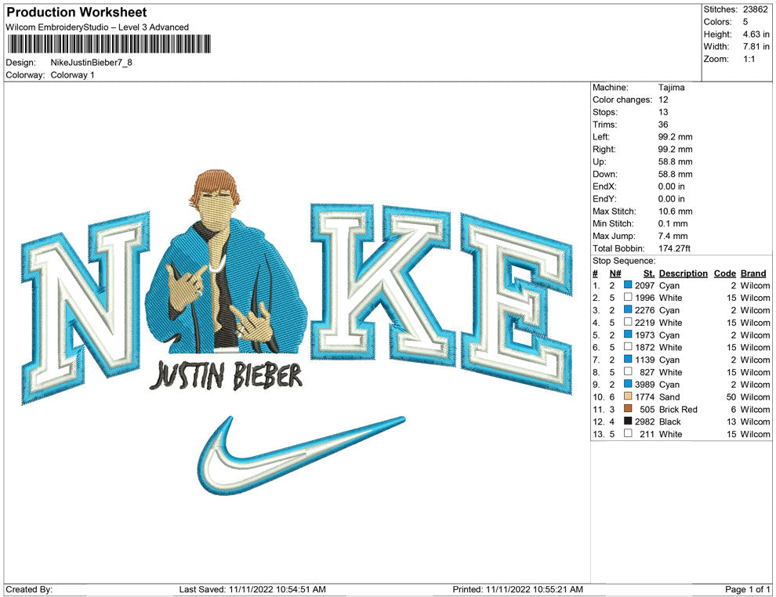Click the Stop Sequence label
Image resolution: width=776 pixels, height=597 pixels.
pyautogui.click(x=624, y=261)
